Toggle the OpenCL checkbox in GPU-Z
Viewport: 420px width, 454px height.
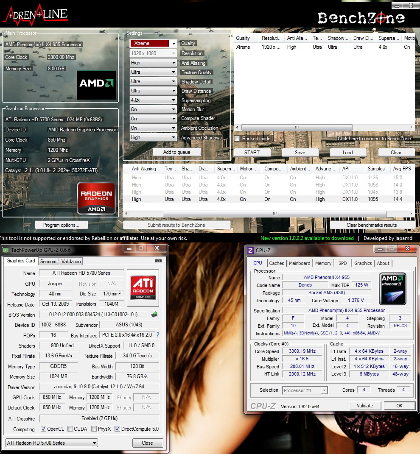[x=43, y=429]
